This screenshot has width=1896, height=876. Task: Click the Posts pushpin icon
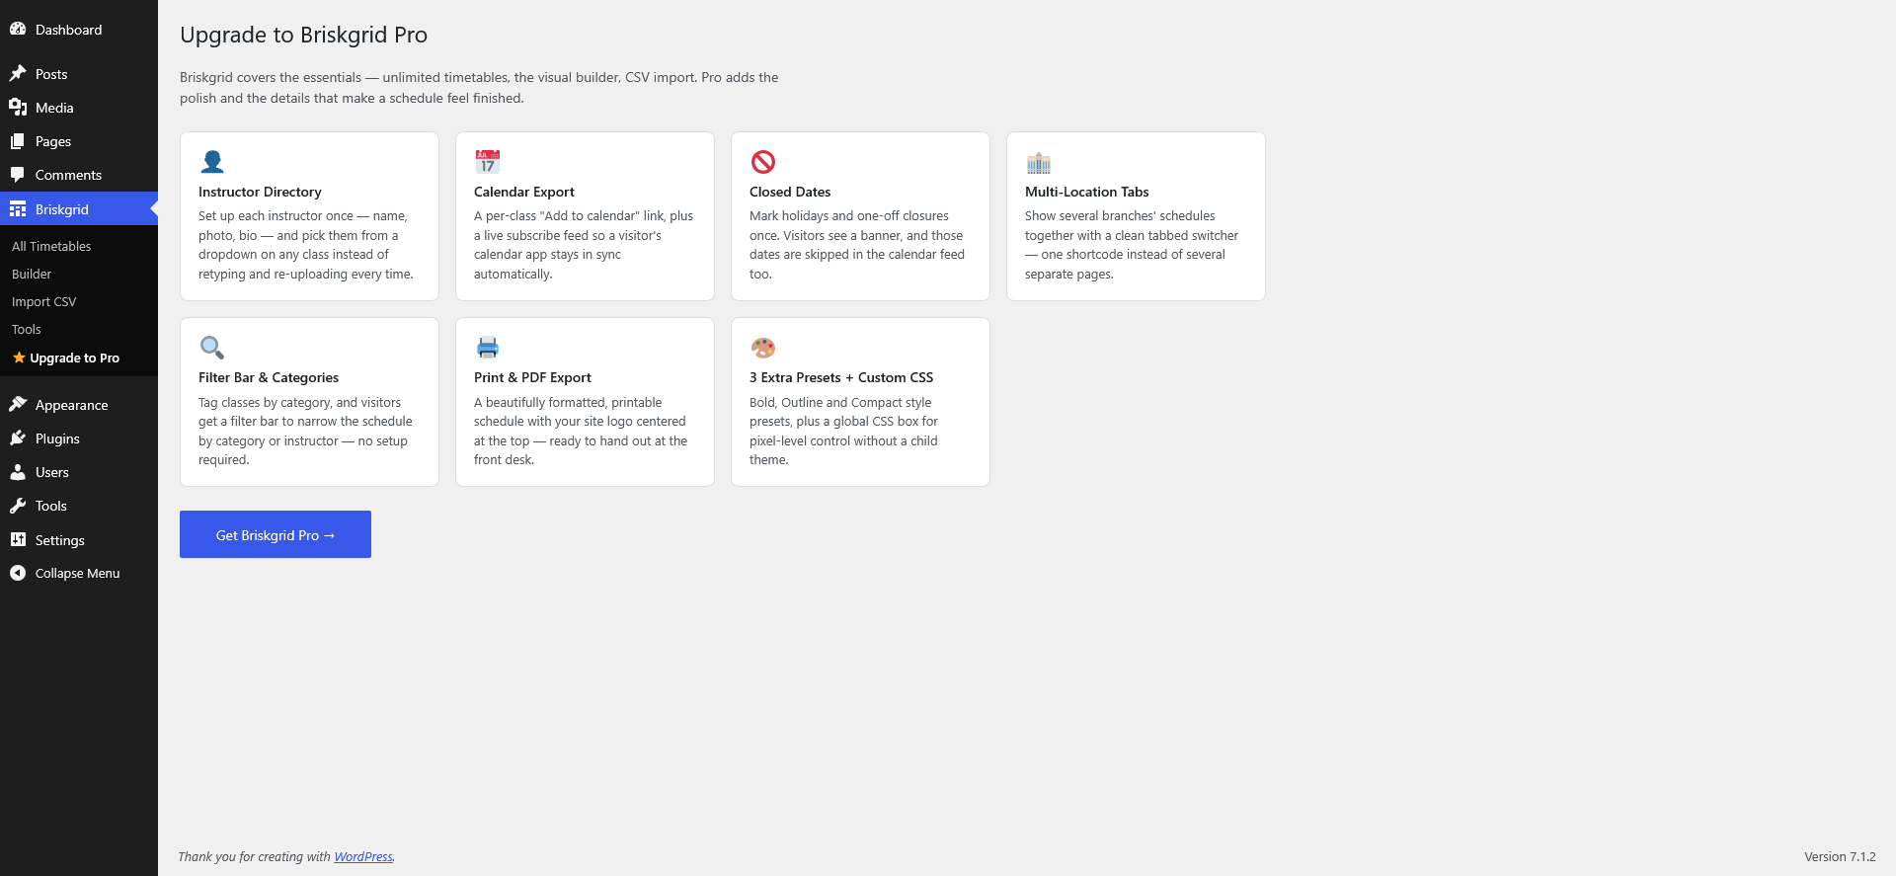click(18, 74)
